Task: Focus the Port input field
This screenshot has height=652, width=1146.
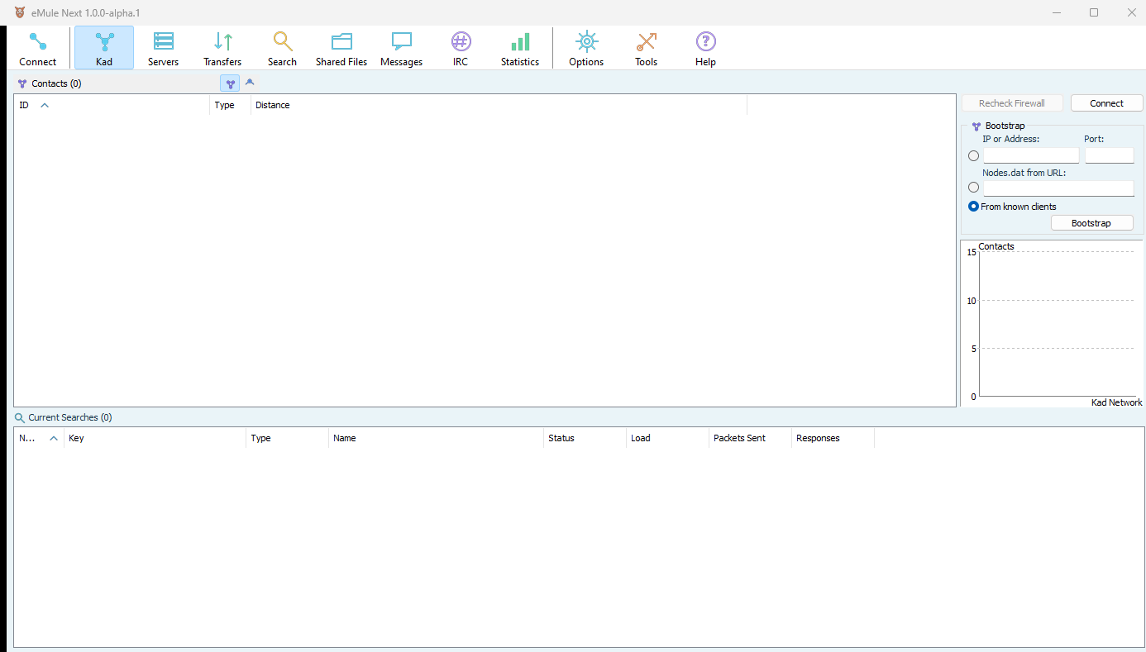Action: tap(1109, 155)
